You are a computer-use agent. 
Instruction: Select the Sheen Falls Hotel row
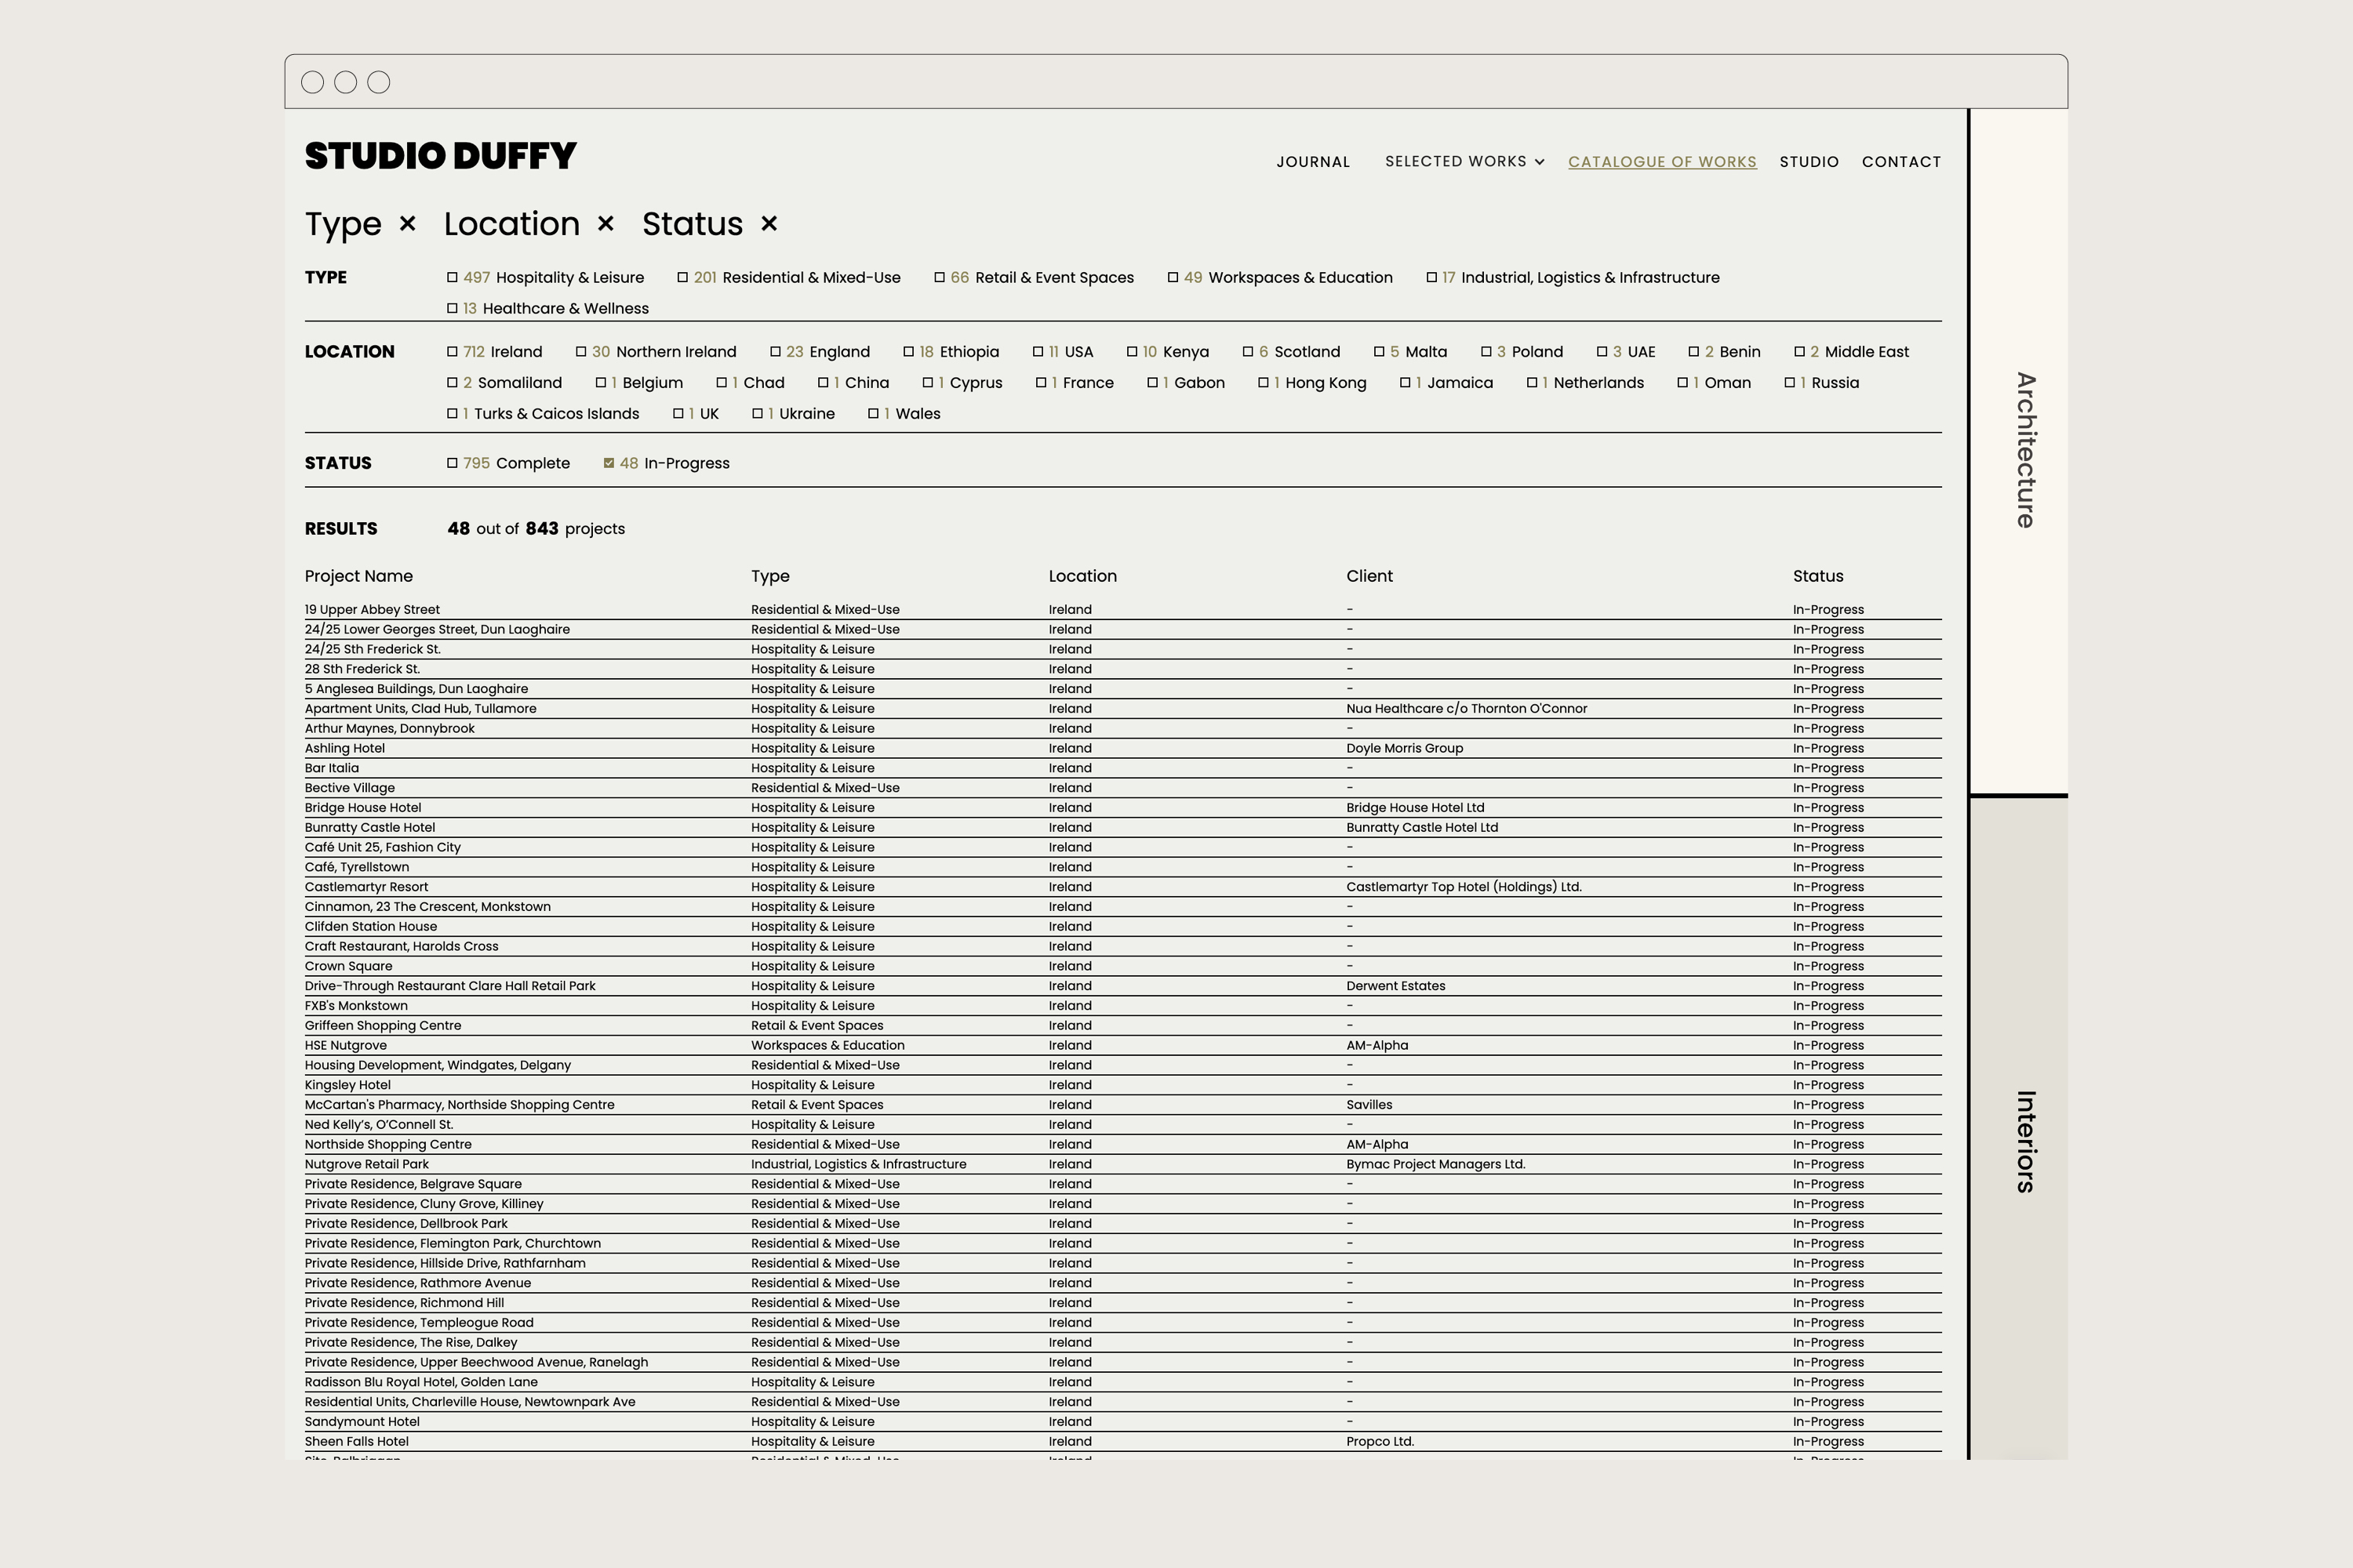(1122, 1442)
